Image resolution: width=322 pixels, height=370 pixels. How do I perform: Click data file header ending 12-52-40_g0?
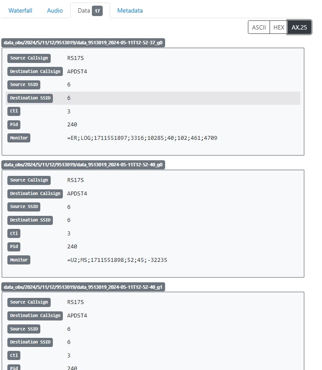84,165
